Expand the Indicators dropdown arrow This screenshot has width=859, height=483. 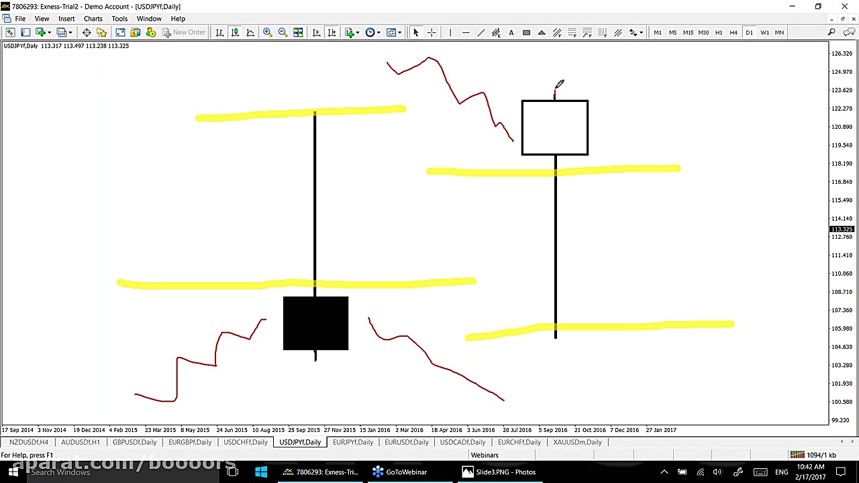click(x=358, y=32)
